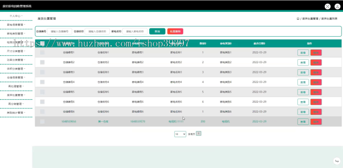Expand the 个人中心 sidebar menu
The width and height of the screenshot is (343, 168).
point(16,16)
